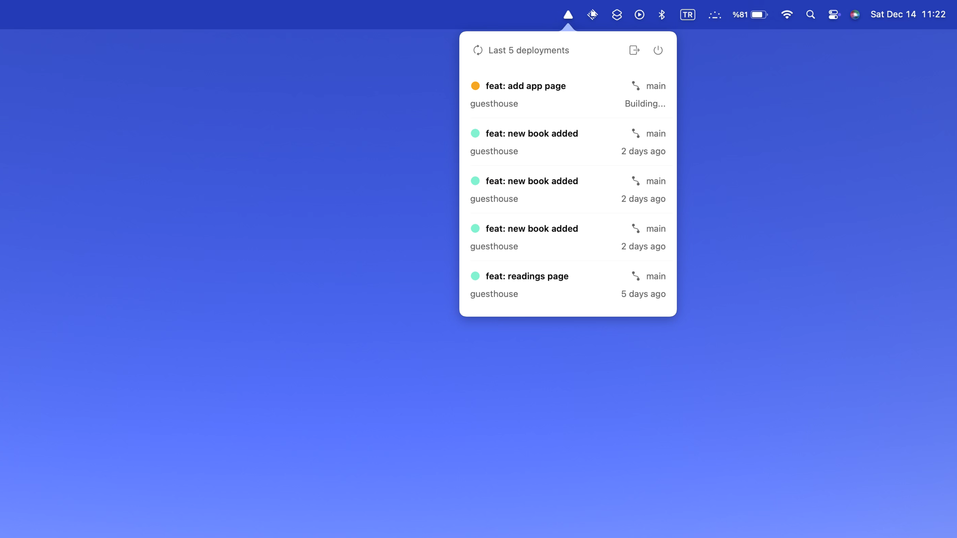This screenshot has height=538, width=957.
Task: Click guesthouse under feat: add app page
Action: pyautogui.click(x=494, y=104)
